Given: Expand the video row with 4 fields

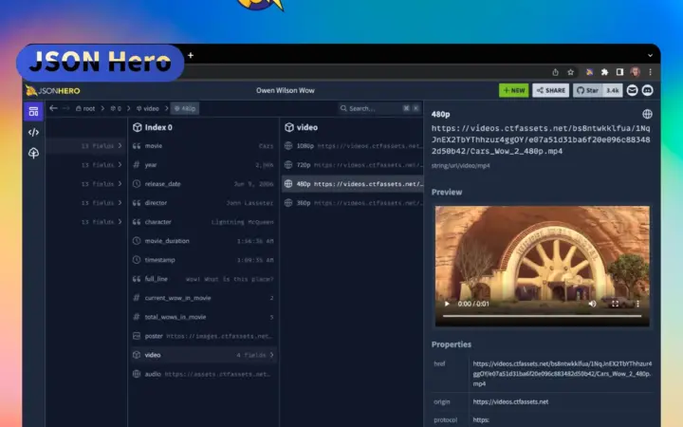Looking at the screenshot, I should [x=203, y=355].
